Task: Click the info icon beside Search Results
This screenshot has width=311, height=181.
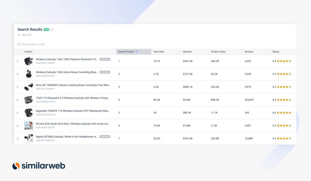Action: click(52, 30)
